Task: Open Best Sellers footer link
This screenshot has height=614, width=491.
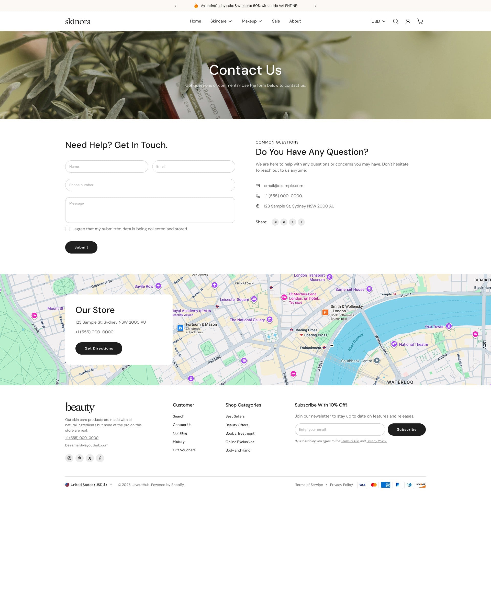Action: pyautogui.click(x=235, y=416)
